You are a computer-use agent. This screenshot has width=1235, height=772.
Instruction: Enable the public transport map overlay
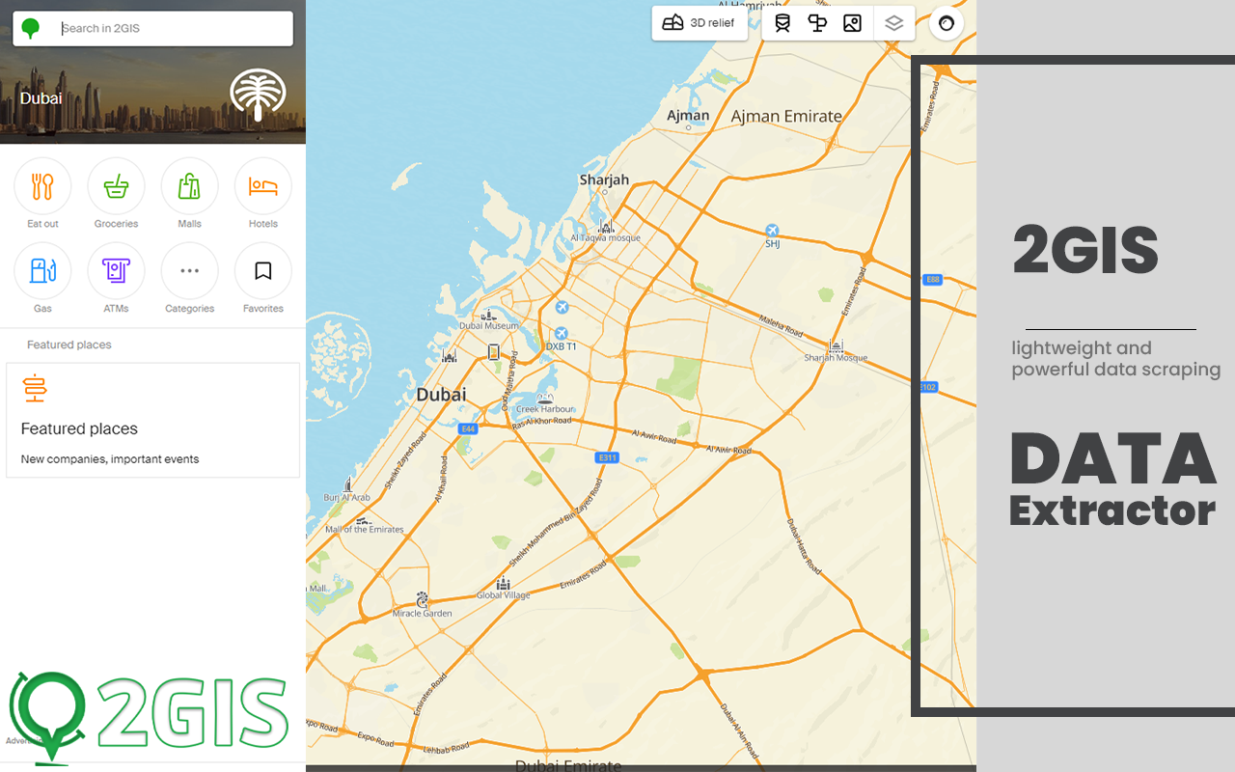[782, 22]
